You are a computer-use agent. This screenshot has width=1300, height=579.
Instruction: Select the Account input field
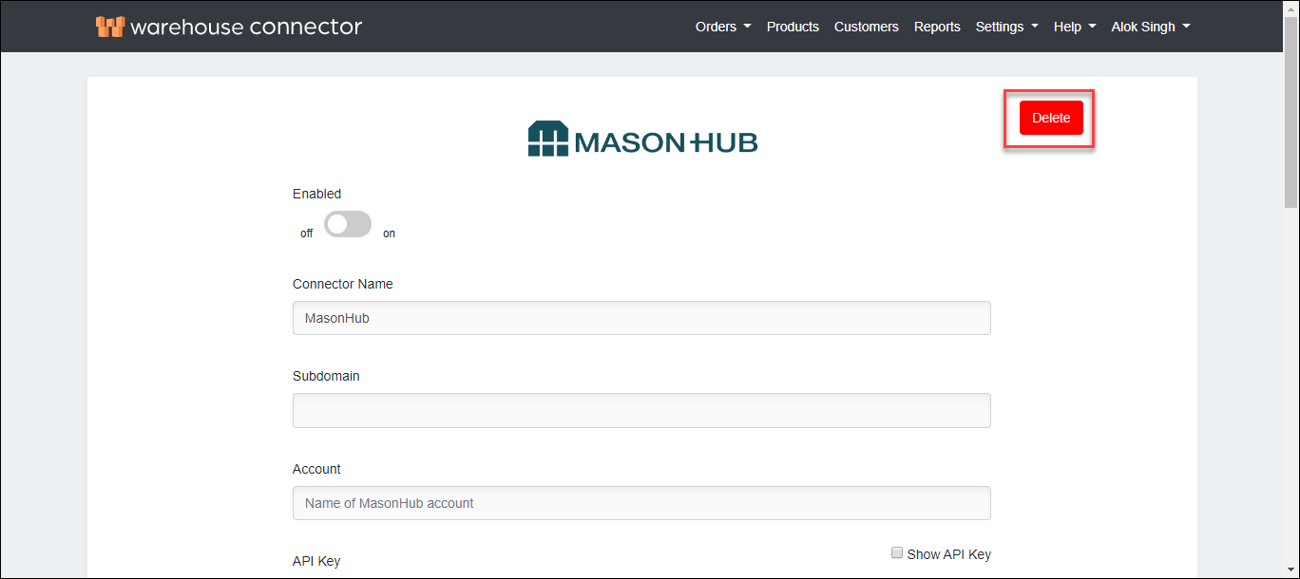point(641,503)
